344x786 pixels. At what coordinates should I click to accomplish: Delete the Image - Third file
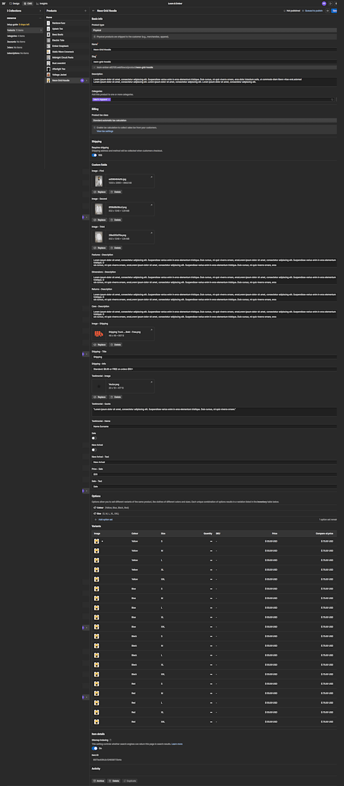coord(115,247)
